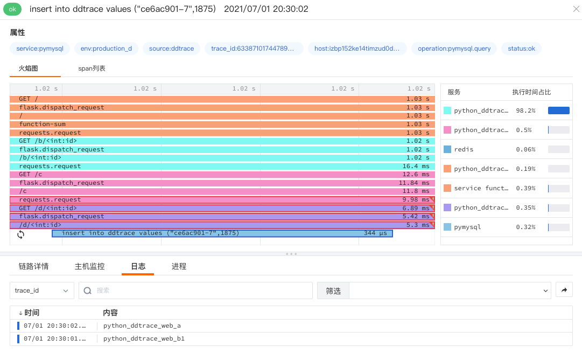Image resolution: width=582 pixels, height=353 pixels.
Task: Open the 链路详情 tab
Action: (x=34, y=266)
